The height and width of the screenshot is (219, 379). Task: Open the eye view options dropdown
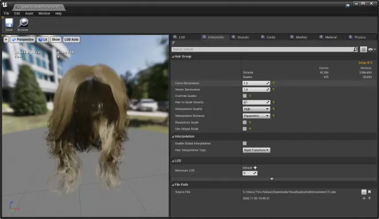click(372, 49)
